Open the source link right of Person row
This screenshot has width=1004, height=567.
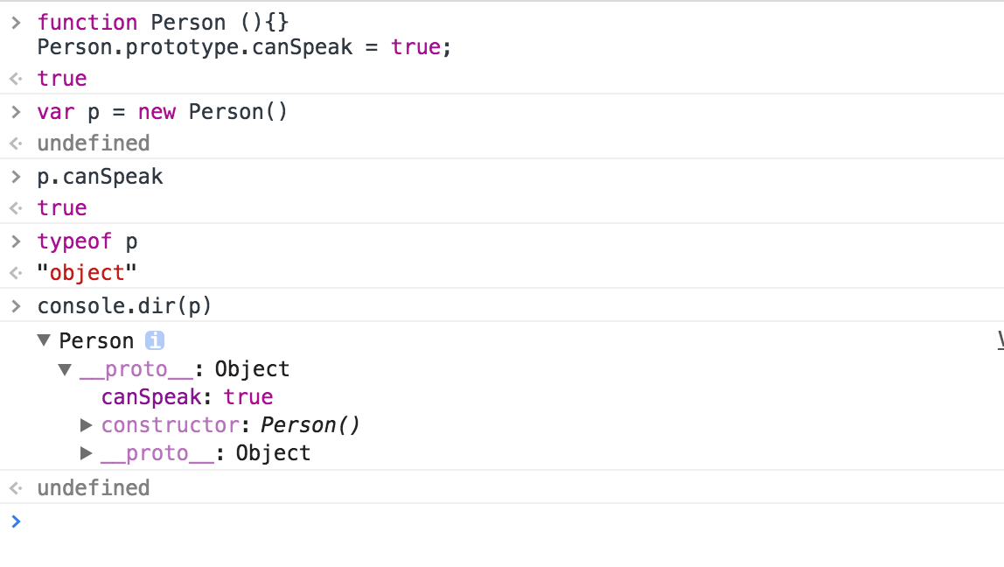click(x=1000, y=341)
